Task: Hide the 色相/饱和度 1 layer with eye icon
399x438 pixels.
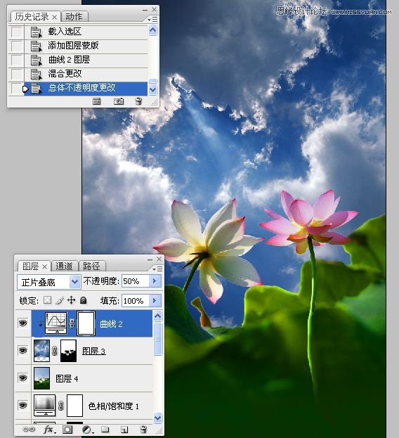Action: pyautogui.click(x=23, y=405)
